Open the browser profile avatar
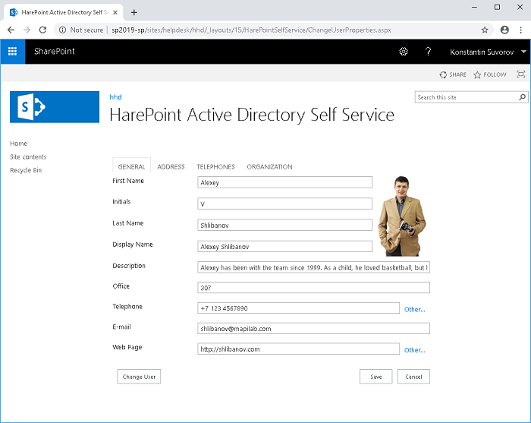This screenshot has height=423, width=531. (x=504, y=30)
